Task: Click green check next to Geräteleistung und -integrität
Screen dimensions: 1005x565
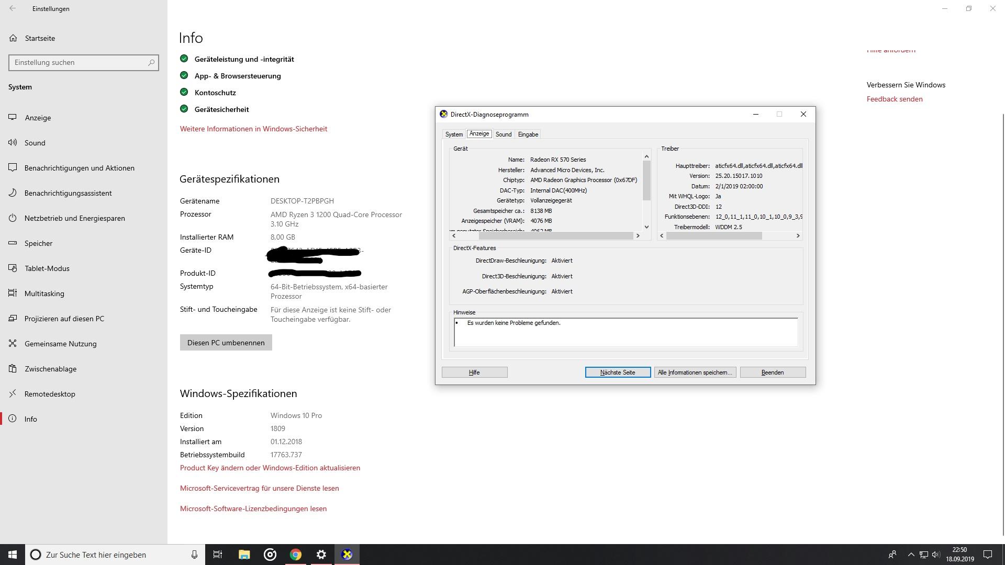Action: pos(184,59)
